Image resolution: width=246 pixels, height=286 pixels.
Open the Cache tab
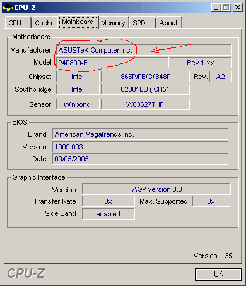45,23
